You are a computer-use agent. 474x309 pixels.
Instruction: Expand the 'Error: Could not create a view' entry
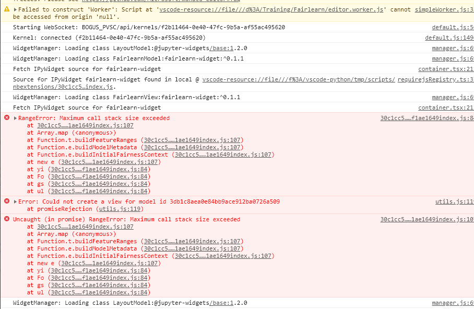pos(15,201)
